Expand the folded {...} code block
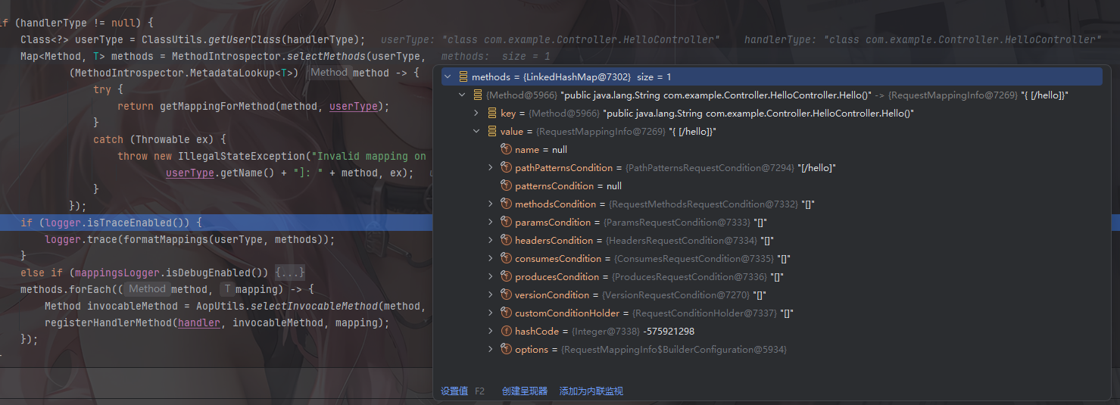 click(289, 273)
